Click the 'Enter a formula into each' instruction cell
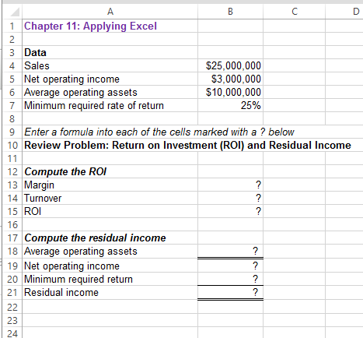This screenshot has width=363, height=338. [159, 132]
